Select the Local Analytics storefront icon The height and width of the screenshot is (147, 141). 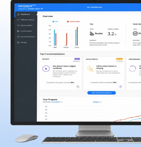coord(18,31)
